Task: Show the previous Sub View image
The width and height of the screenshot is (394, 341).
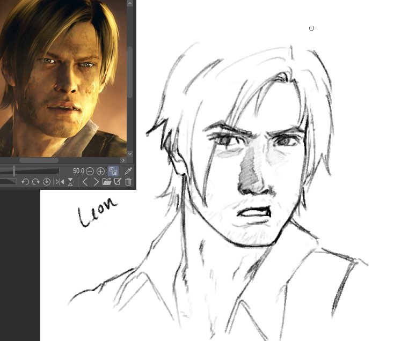Action: click(x=85, y=182)
